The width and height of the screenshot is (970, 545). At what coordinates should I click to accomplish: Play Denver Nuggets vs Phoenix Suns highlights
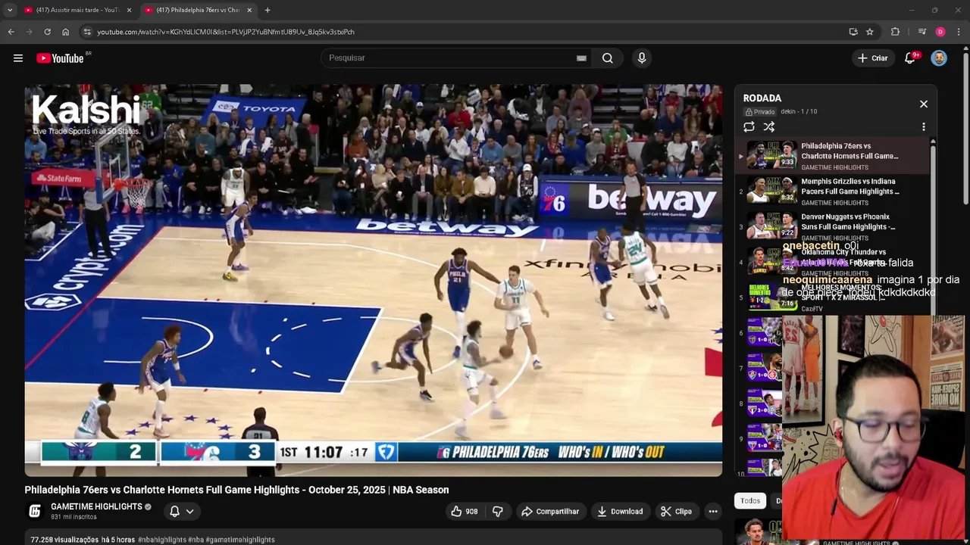pos(832,227)
